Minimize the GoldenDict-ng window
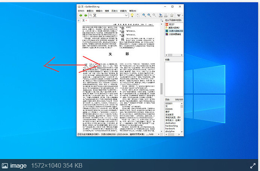This screenshot has width=260, height=171. click(165, 7)
